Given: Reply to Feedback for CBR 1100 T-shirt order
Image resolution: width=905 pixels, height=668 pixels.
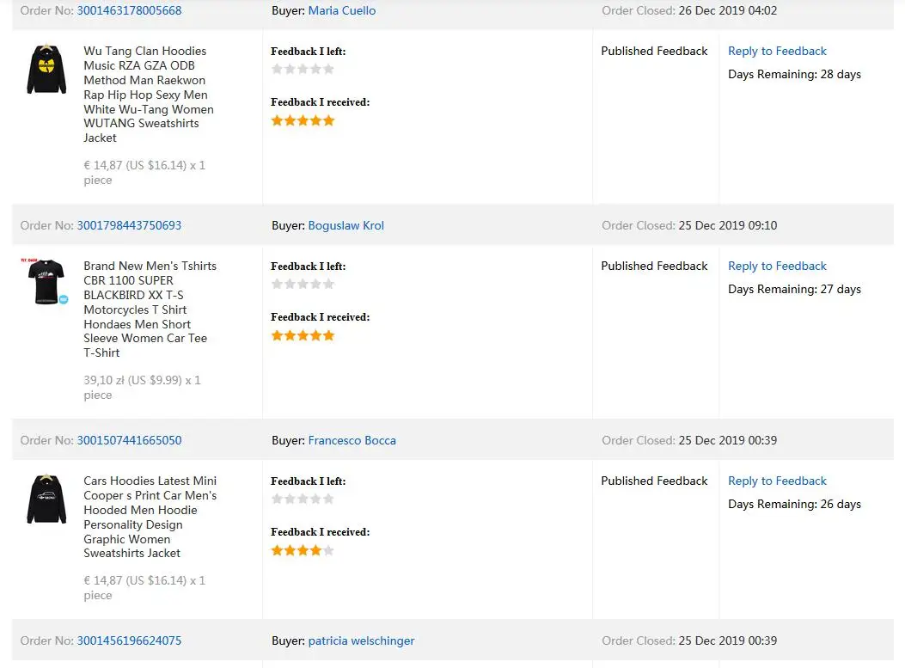Looking at the screenshot, I should pyautogui.click(x=777, y=267).
